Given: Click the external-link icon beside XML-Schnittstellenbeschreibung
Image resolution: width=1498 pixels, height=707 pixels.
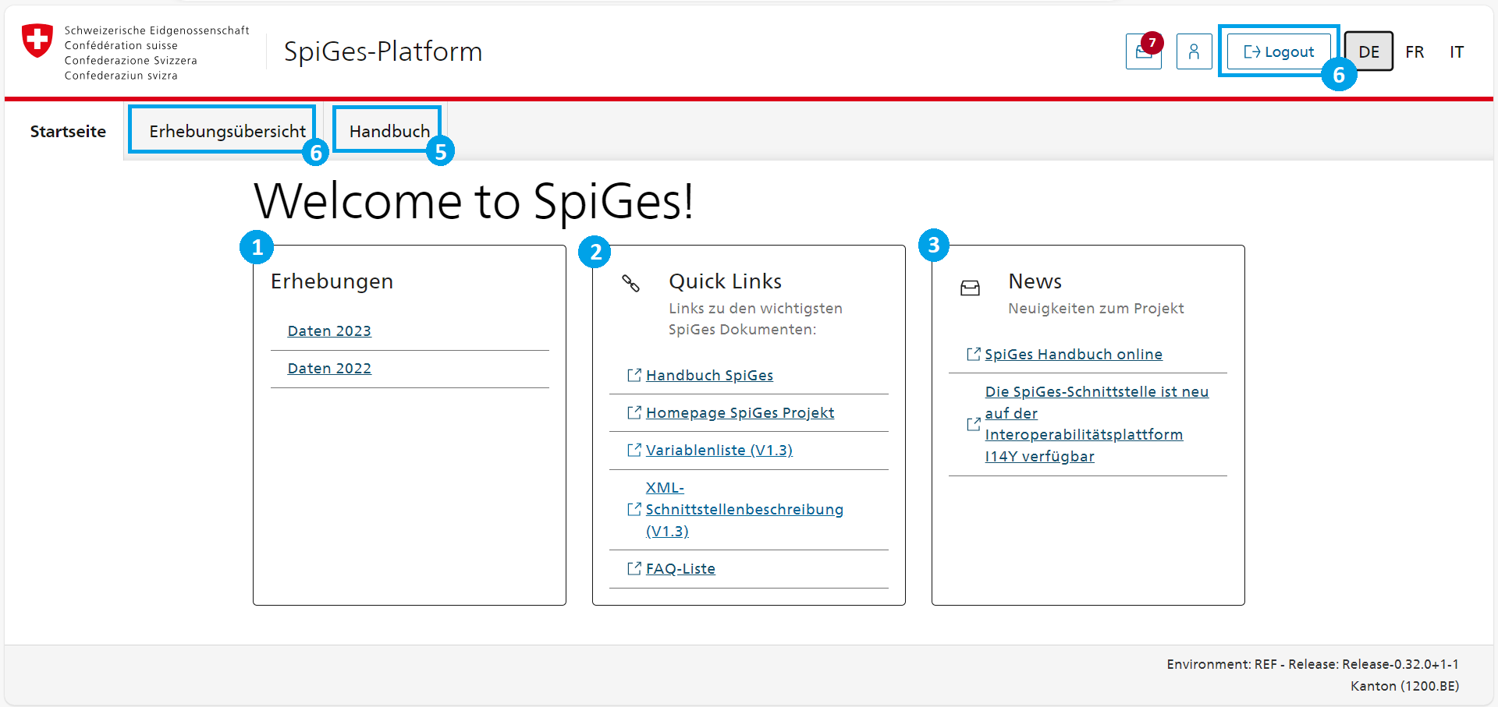Looking at the screenshot, I should pos(634,509).
